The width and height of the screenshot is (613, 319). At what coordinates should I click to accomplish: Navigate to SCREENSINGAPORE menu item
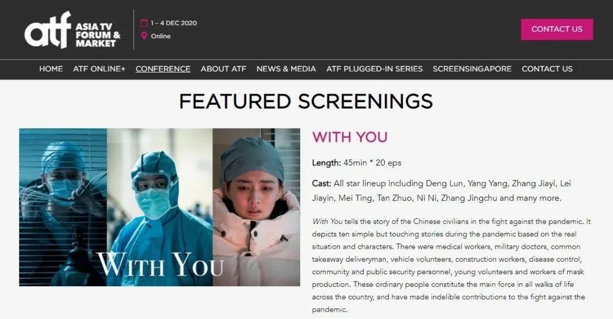pos(472,69)
